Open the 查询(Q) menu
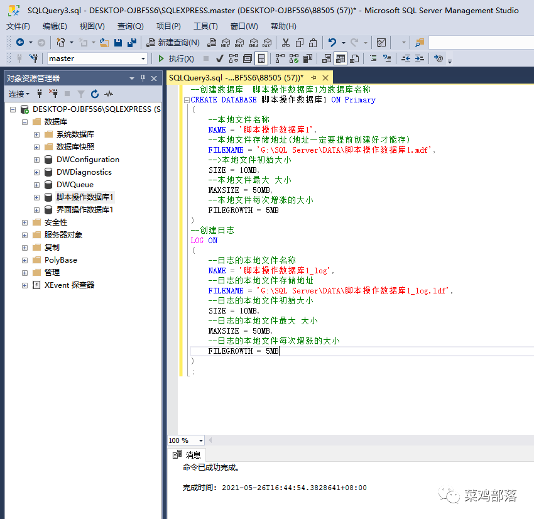The height and width of the screenshot is (519, 534). 130,26
